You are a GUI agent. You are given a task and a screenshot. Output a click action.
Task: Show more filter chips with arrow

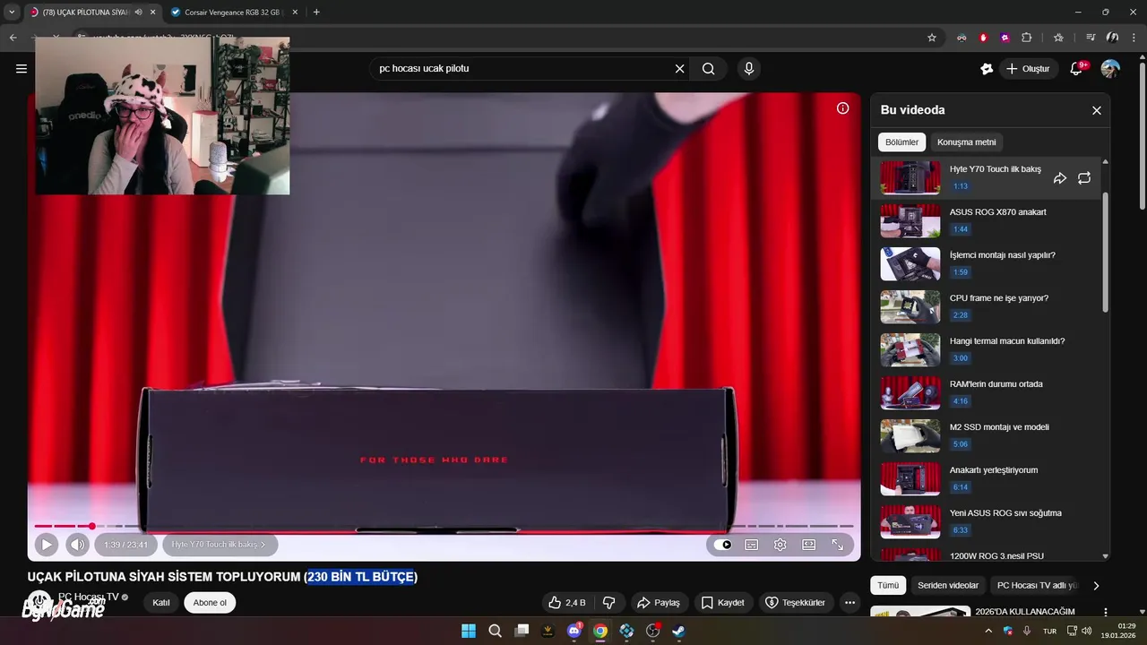point(1095,586)
